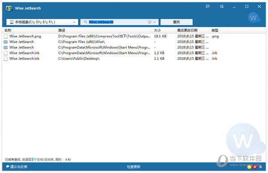Open the feedback chat icon in title bar
This screenshot has height=173, width=268.
click(208, 7)
